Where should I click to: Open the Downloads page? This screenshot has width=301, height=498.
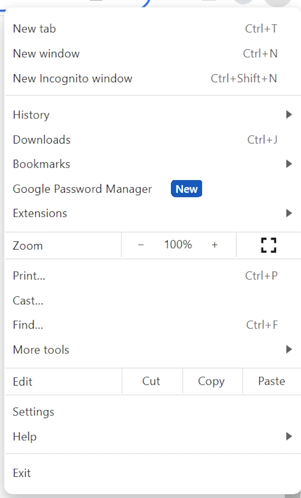(x=42, y=140)
